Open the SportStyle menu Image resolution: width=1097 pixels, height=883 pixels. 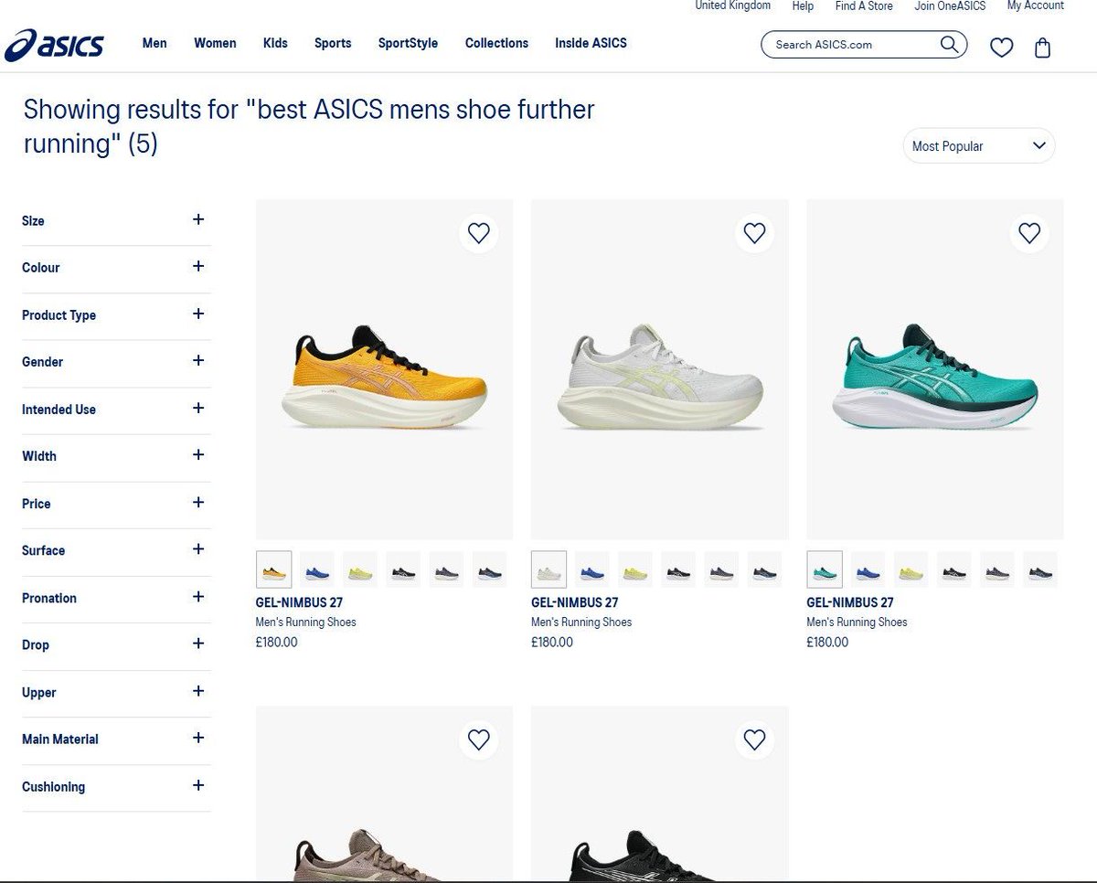(408, 43)
